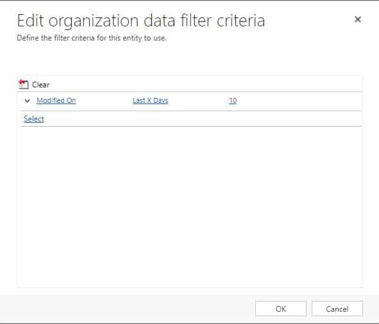
Task: Confirm the criteria with OK
Action: [281, 309]
